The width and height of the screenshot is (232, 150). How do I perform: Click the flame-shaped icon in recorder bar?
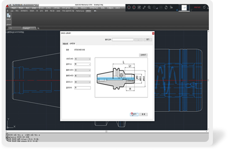point(166,7)
